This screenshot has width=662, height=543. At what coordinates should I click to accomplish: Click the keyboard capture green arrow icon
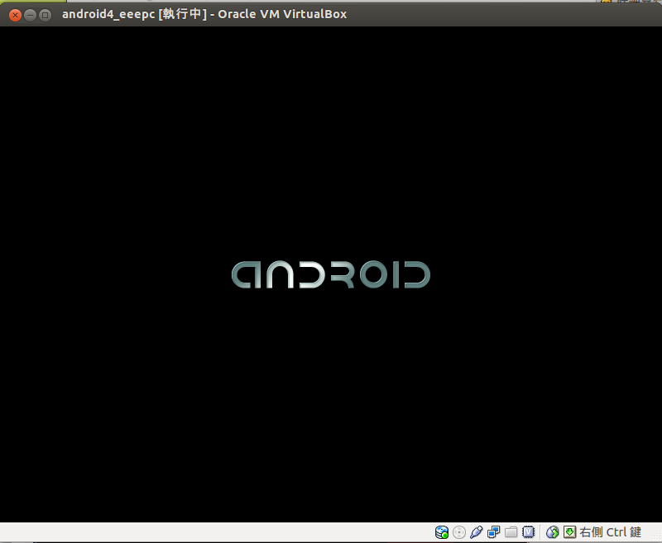[569, 532]
